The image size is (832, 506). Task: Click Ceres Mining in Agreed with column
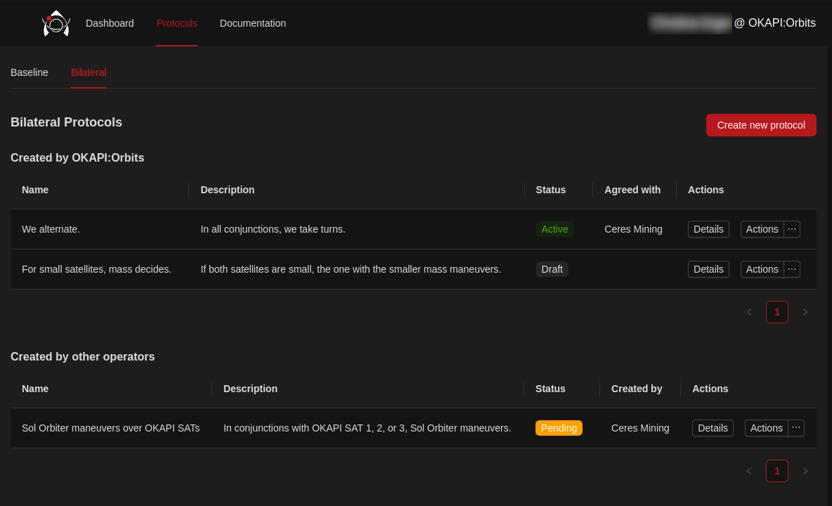tap(634, 229)
